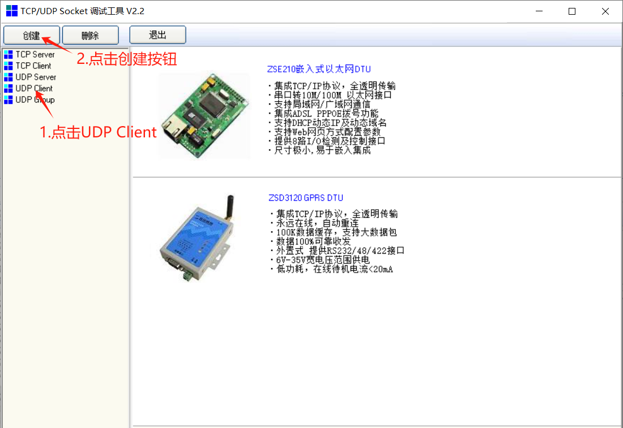623x428 pixels.
Task: Click the 创建 button to create a socket
Action: point(31,34)
